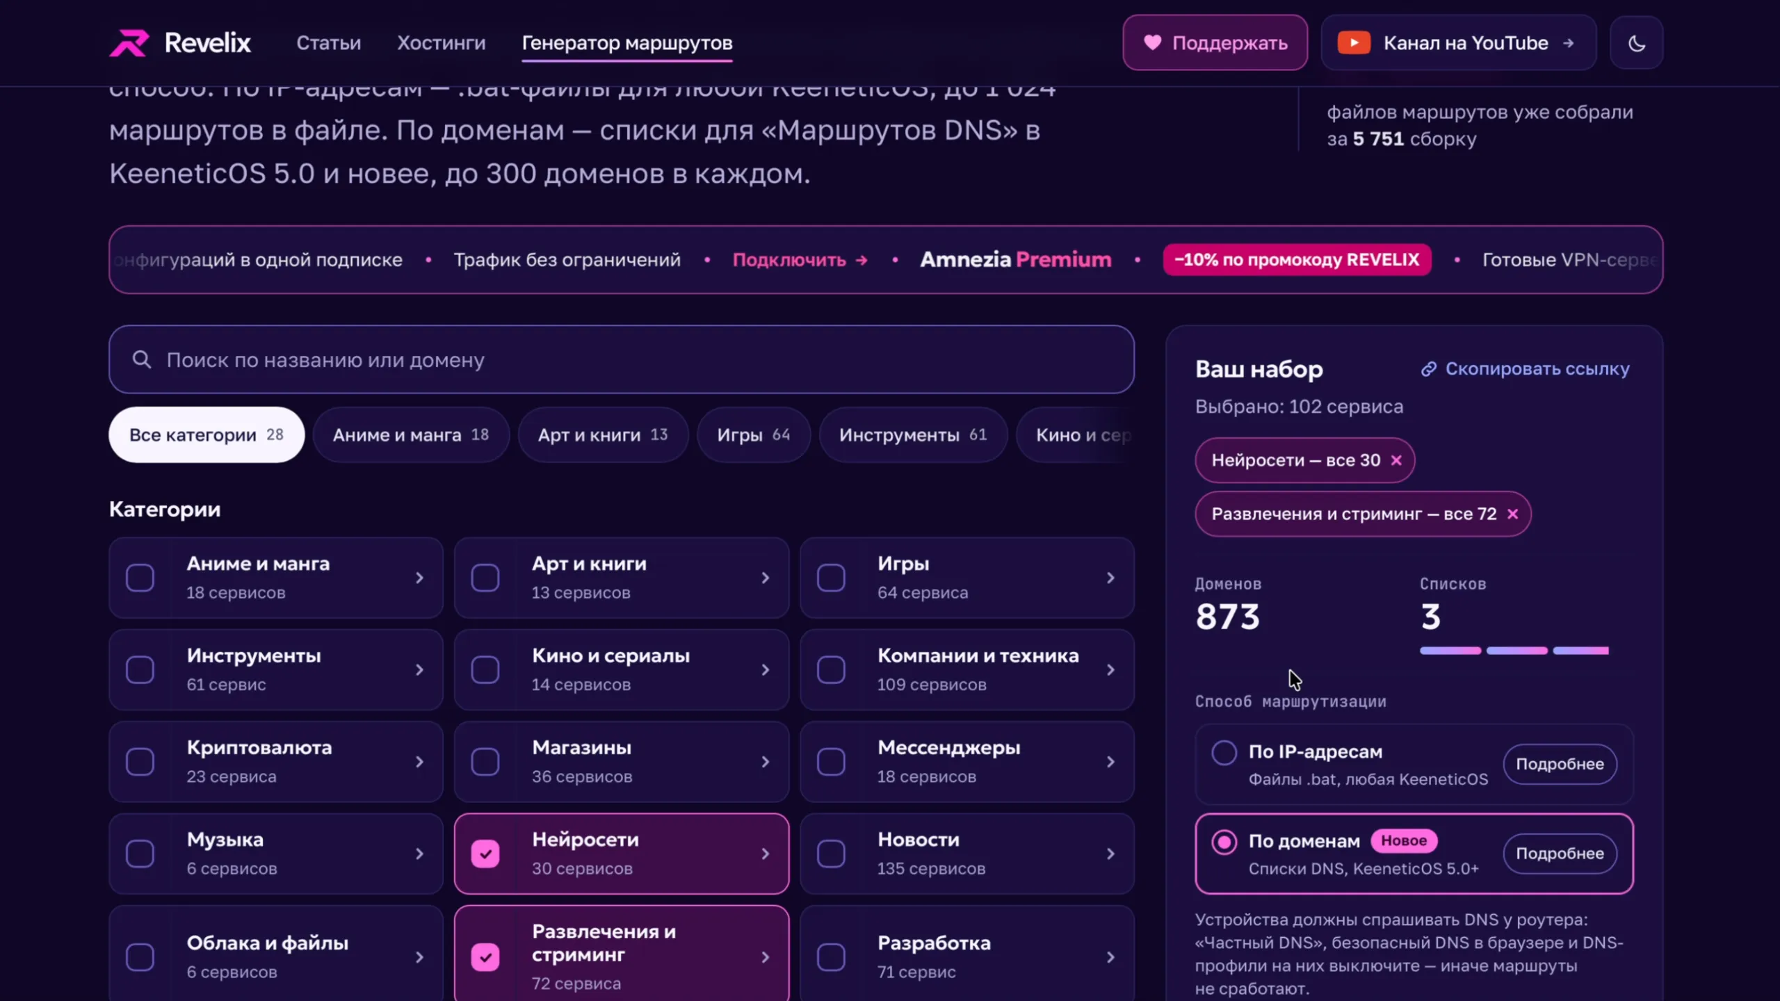This screenshot has height=1001, width=1780.
Task: Expand the Мессенджеры category chevron
Action: 1110,762
